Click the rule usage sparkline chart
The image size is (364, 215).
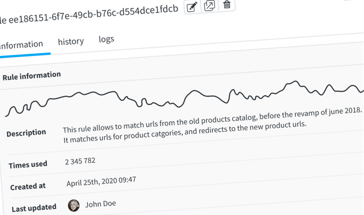tap(185, 98)
